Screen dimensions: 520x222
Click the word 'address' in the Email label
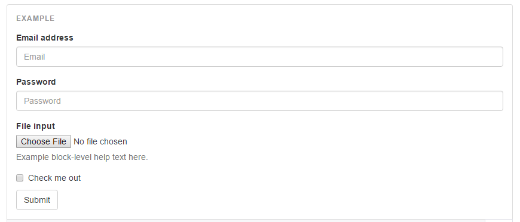pyautogui.click(x=60, y=38)
